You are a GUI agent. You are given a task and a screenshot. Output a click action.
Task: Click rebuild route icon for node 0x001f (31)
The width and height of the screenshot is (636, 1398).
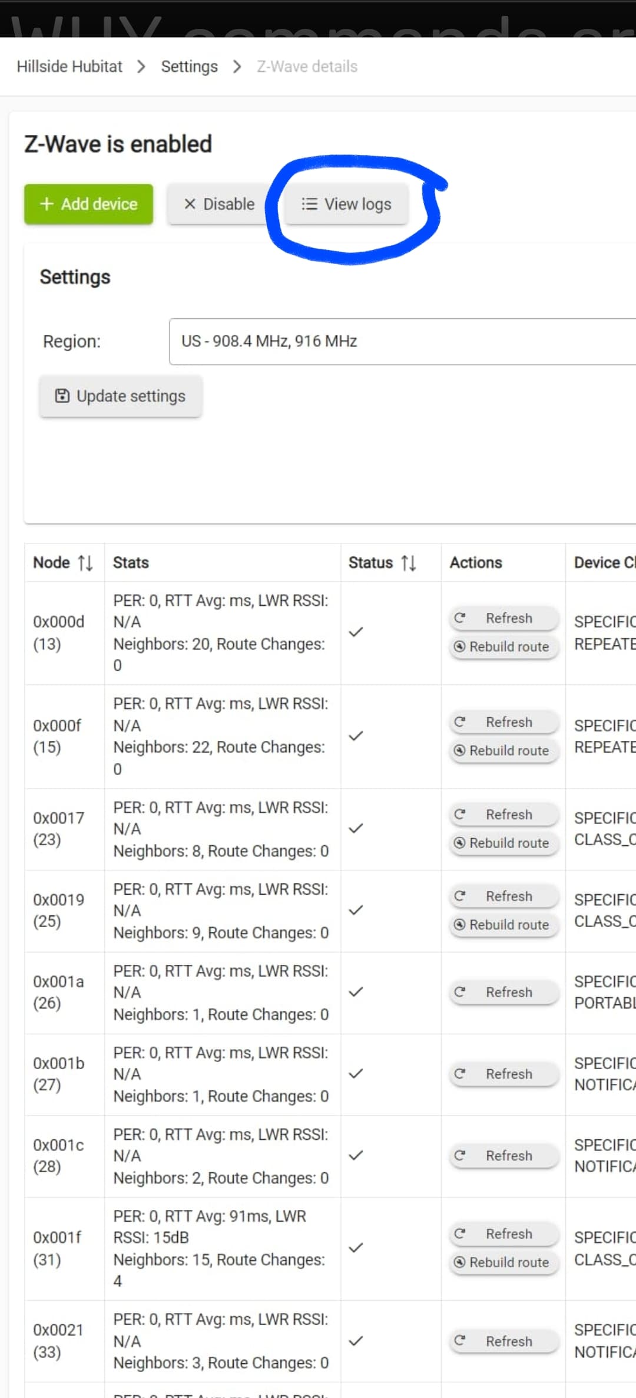tap(460, 1262)
